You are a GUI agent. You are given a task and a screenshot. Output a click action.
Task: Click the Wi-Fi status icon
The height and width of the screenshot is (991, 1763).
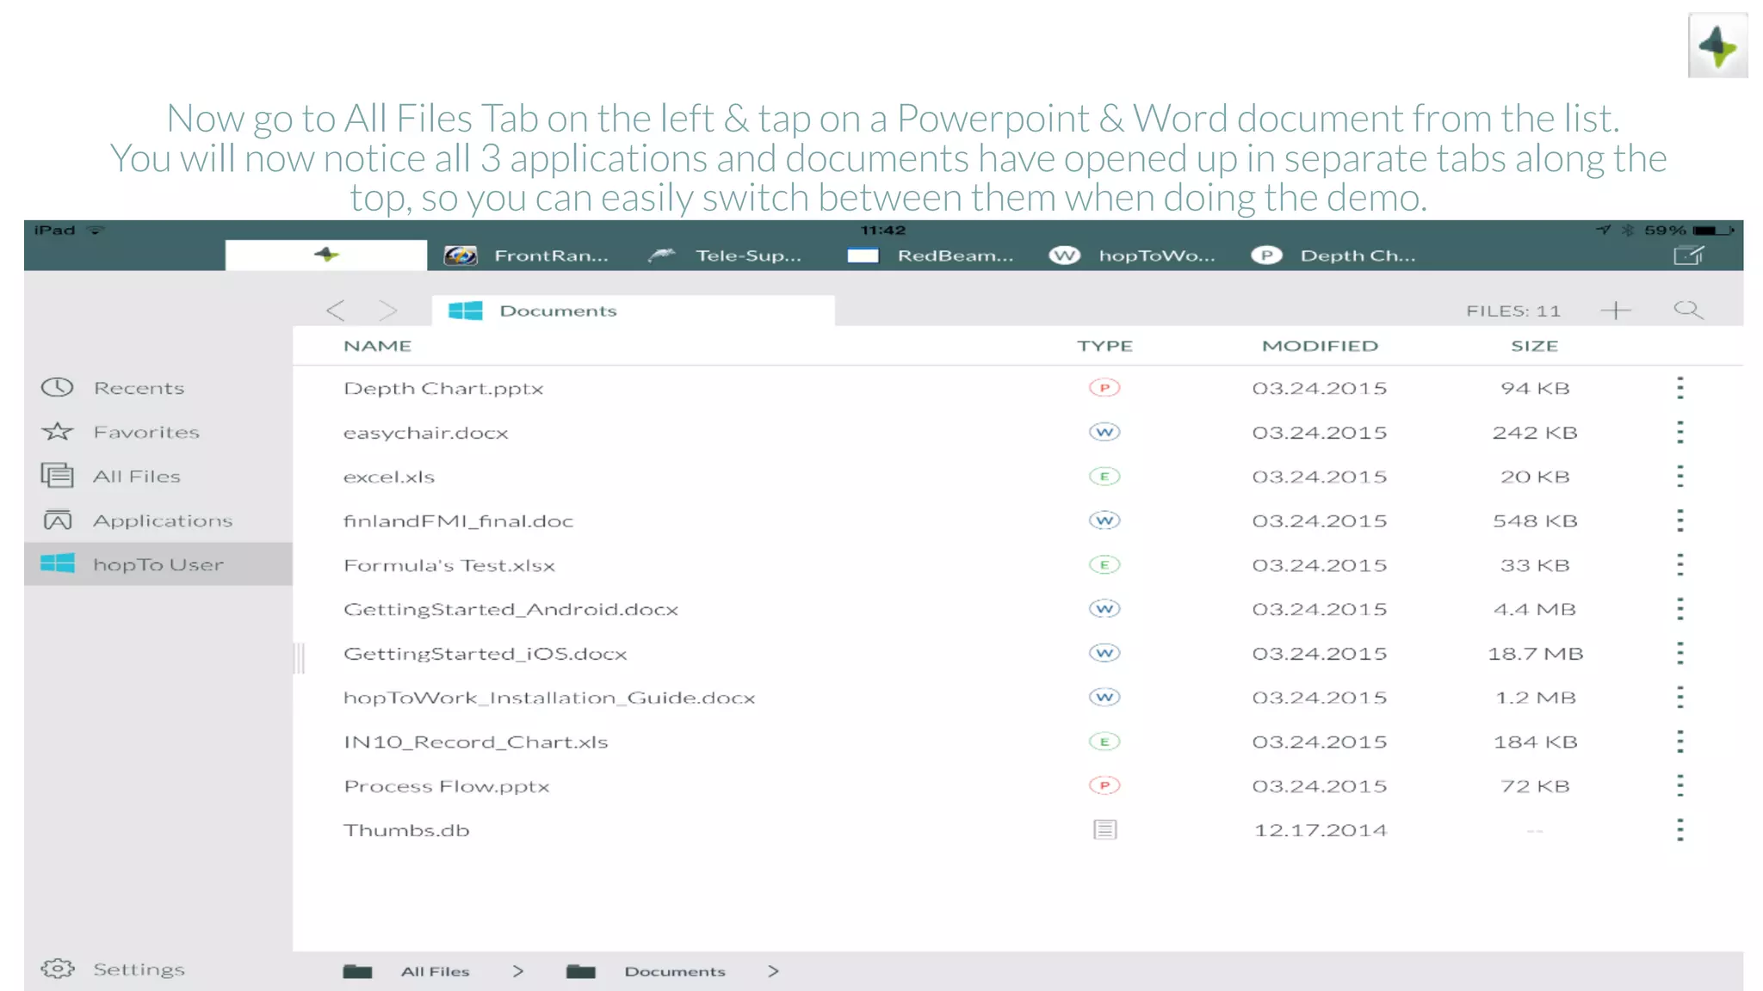[96, 231]
